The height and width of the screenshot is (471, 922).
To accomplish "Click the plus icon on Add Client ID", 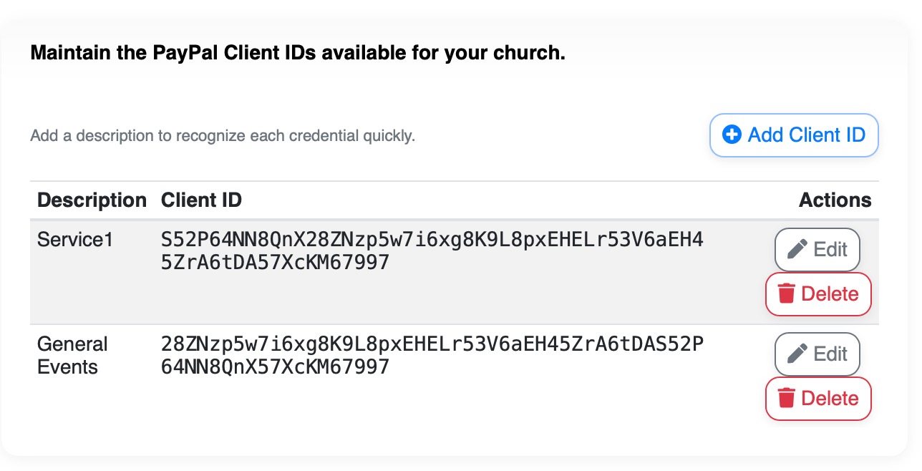I will 732,135.
